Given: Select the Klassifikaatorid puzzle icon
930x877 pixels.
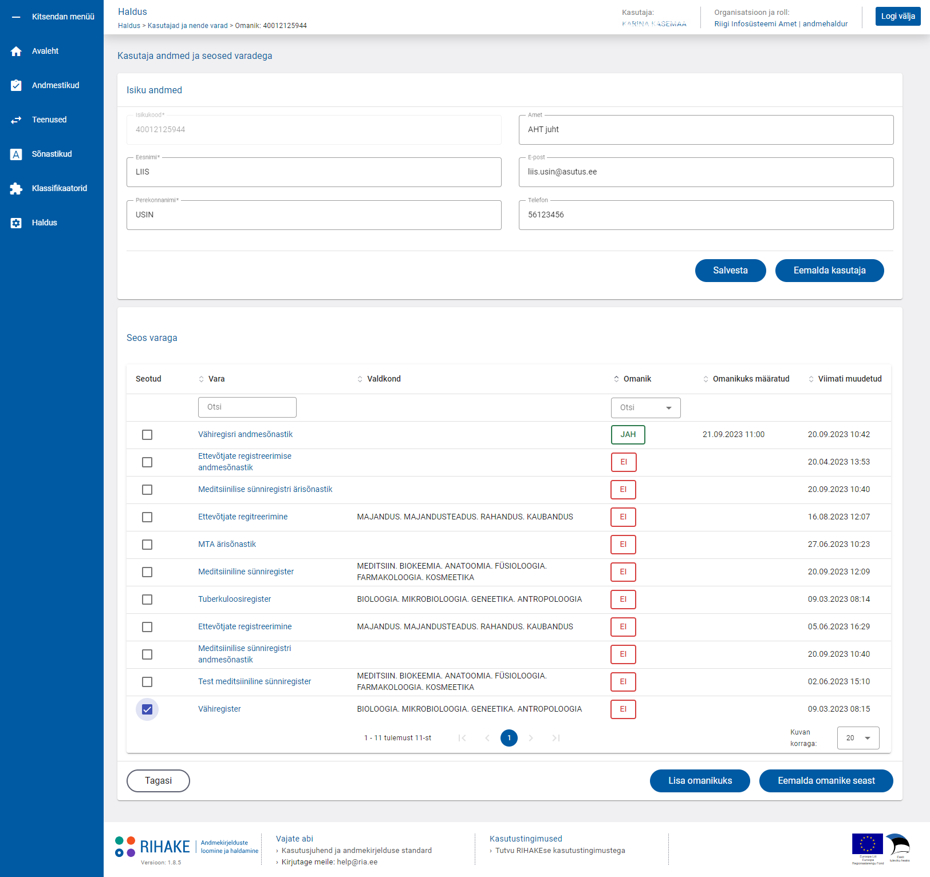Looking at the screenshot, I should pyautogui.click(x=16, y=188).
